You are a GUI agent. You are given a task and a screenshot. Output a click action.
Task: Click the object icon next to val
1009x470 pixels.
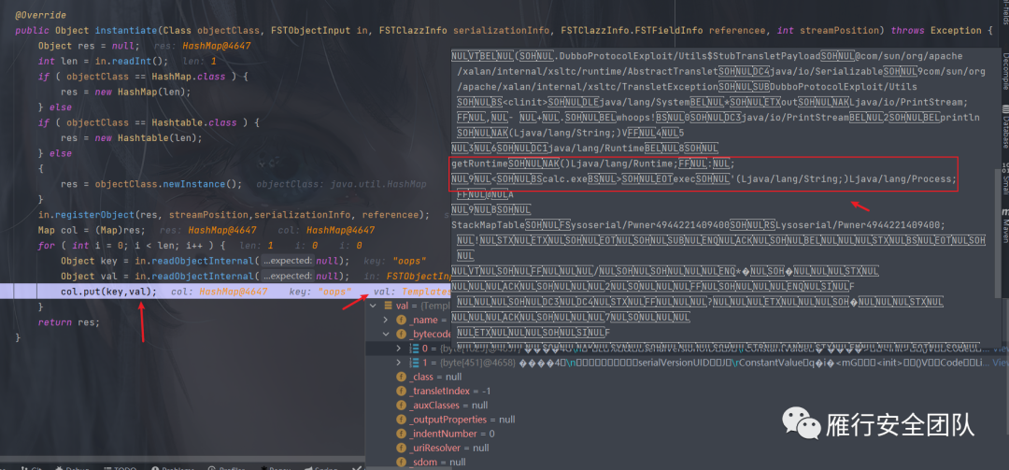pyautogui.click(x=388, y=306)
